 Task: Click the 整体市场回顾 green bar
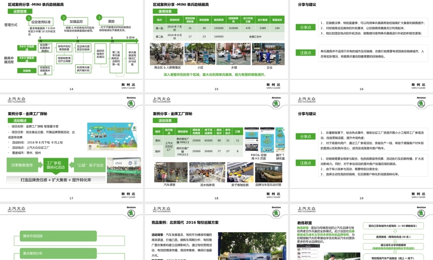coord(58,236)
